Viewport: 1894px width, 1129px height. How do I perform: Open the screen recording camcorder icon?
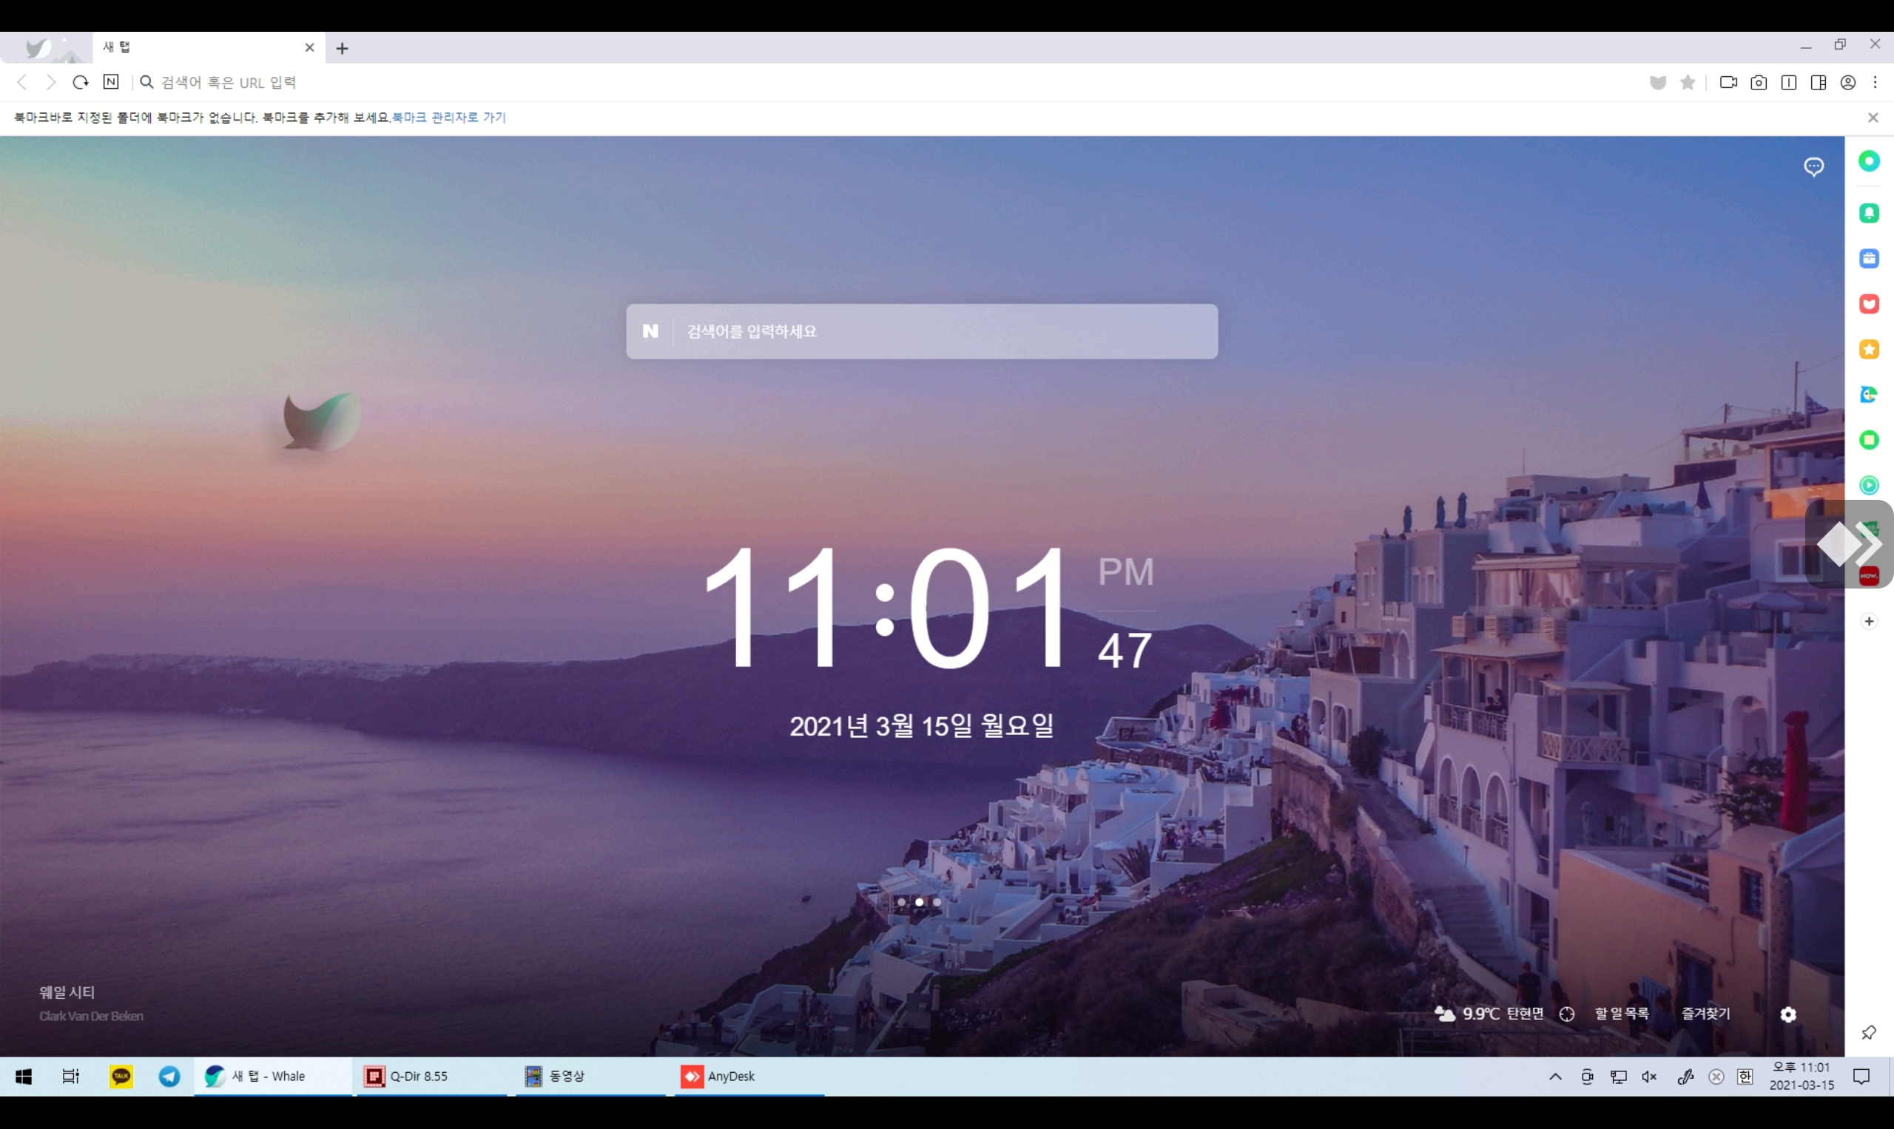pos(1728,82)
